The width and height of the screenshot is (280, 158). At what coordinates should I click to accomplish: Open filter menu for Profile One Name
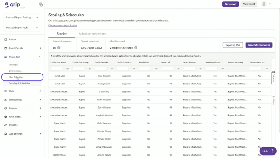[68, 69]
